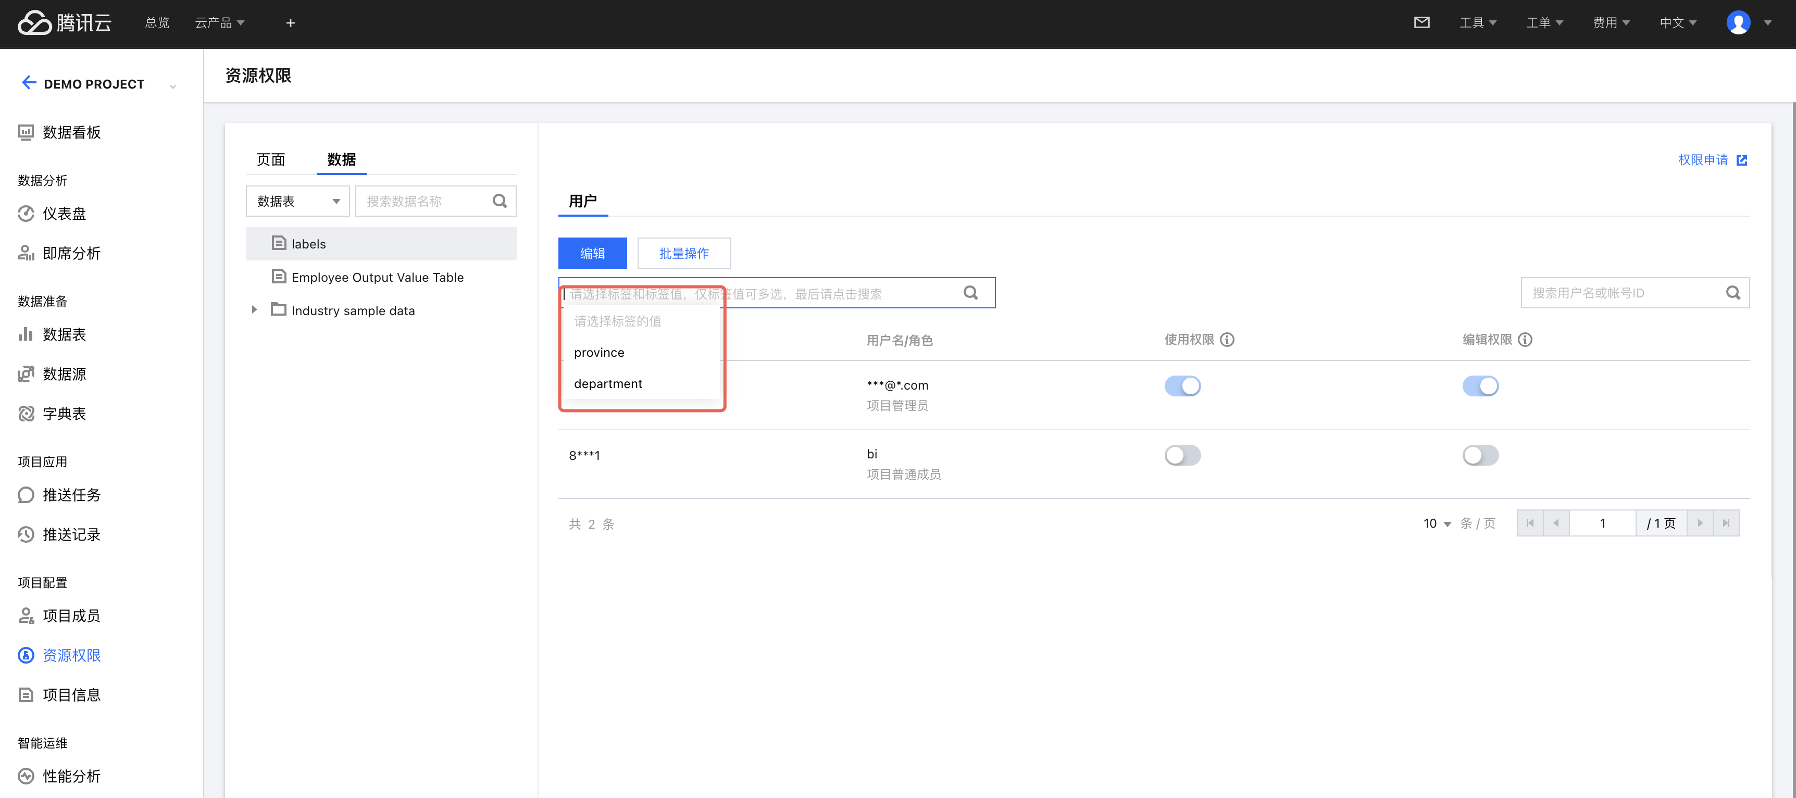Select province from the label dropdown list
Image resolution: width=1796 pixels, height=798 pixels.
(x=599, y=353)
